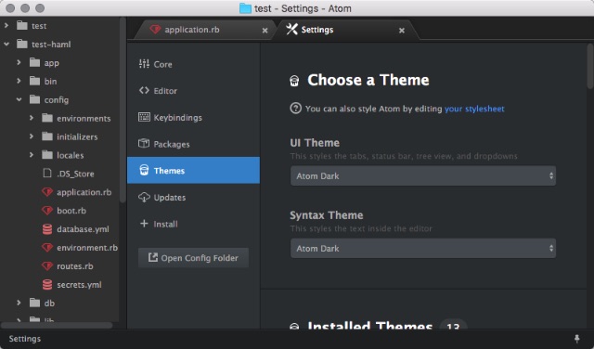Click the Open Config Folder button

point(193,258)
